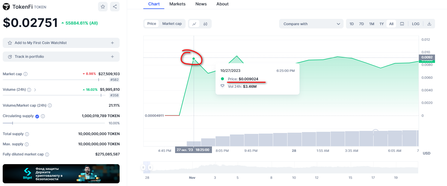This screenshot has width=447, height=186.
Task: Click the share icon beside TokenFi
Action: tap(115, 7)
